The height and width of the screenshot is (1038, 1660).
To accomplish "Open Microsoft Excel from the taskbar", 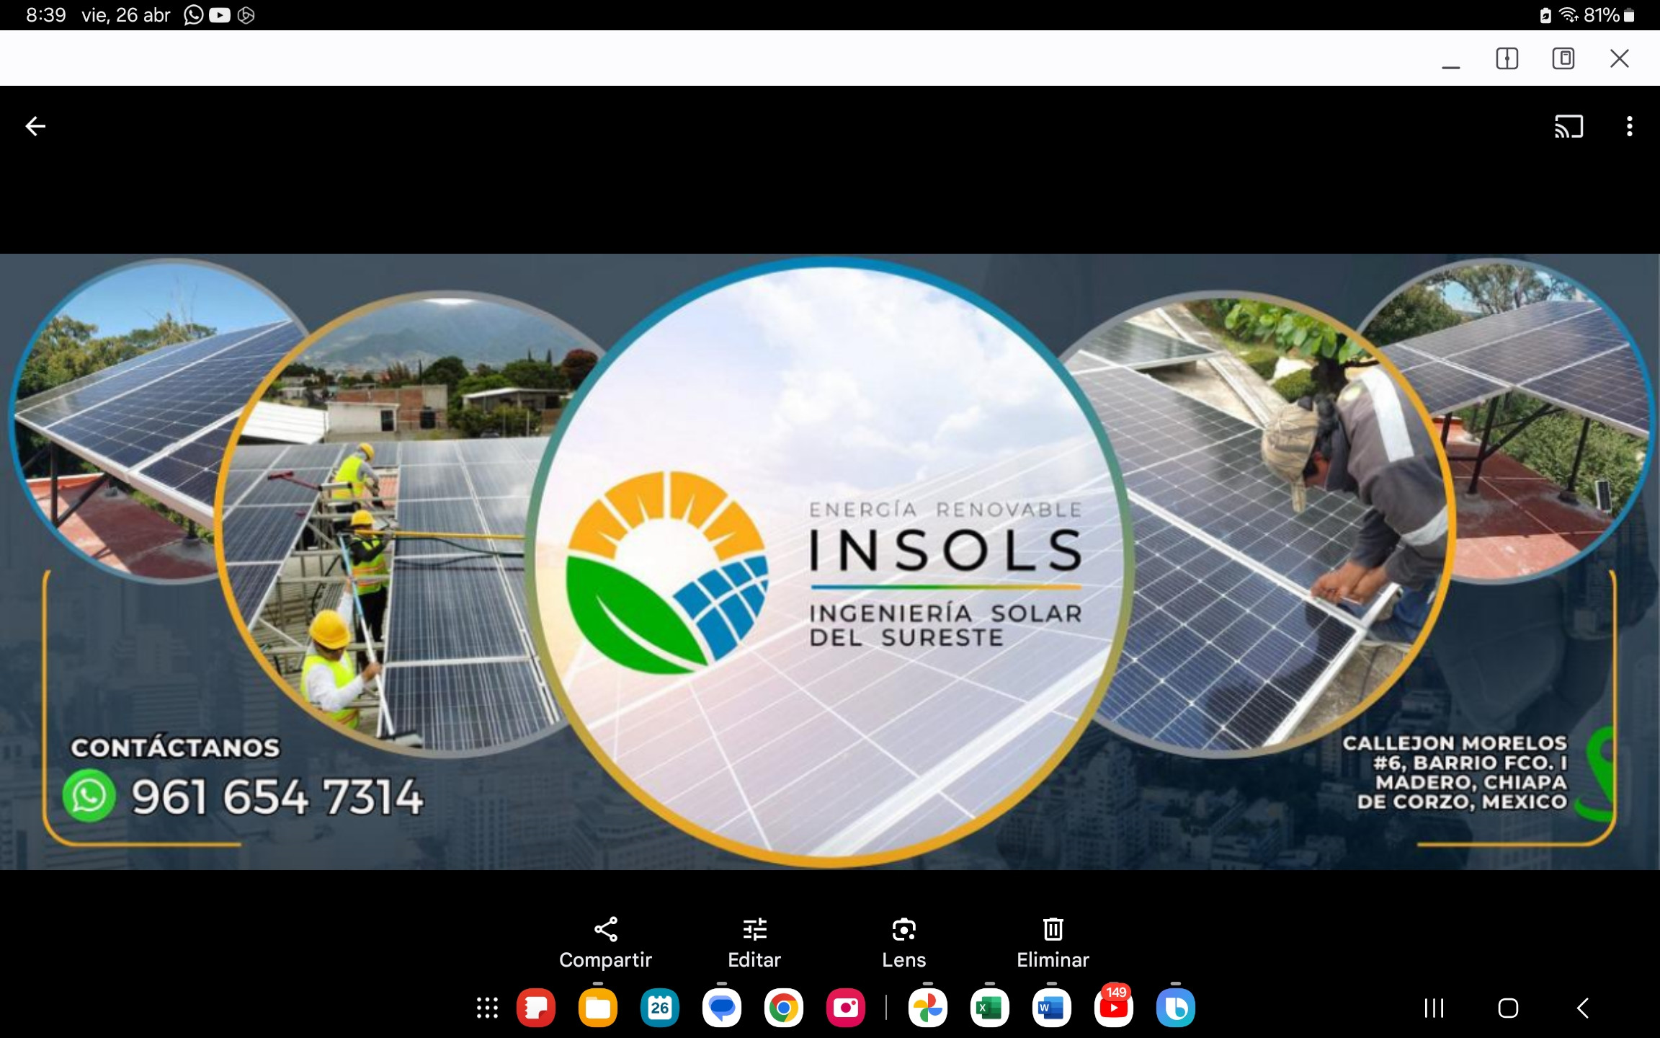I will 989,1008.
